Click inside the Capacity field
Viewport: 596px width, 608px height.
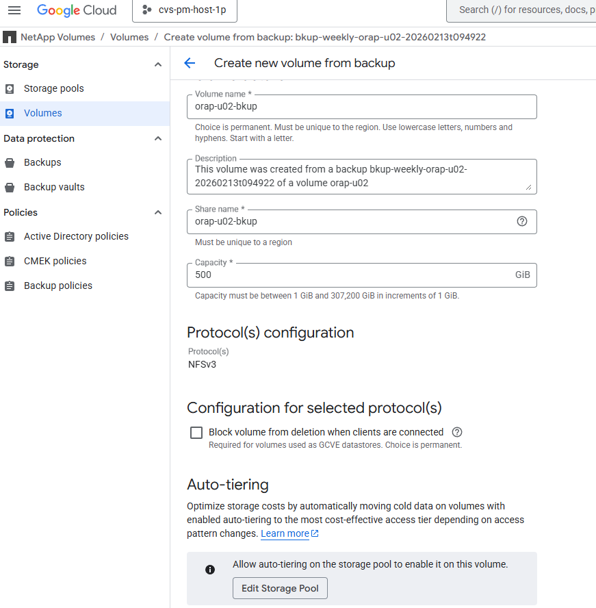[x=308, y=275]
